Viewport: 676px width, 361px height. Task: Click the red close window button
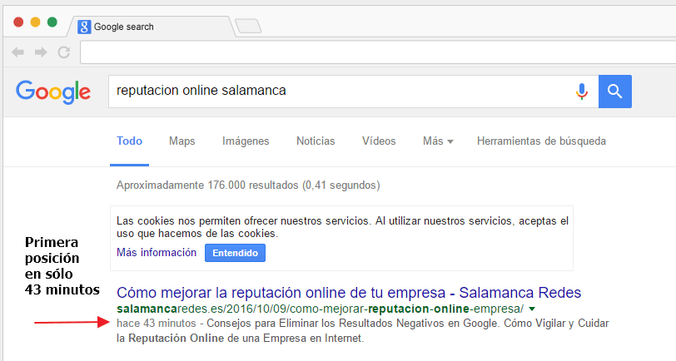[x=18, y=22]
